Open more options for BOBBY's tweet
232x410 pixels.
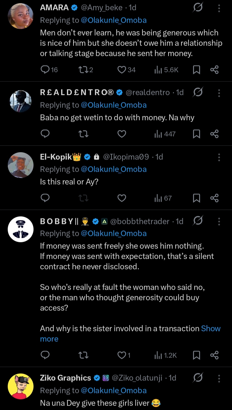219,221
